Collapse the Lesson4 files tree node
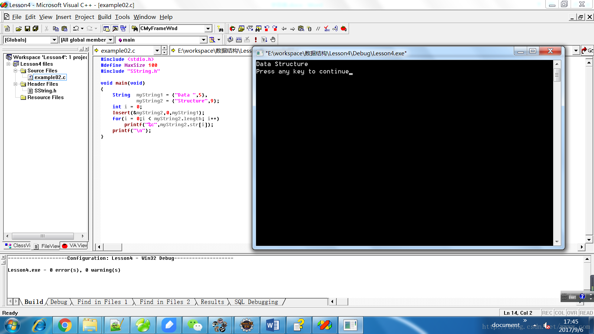 click(x=9, y=64)
